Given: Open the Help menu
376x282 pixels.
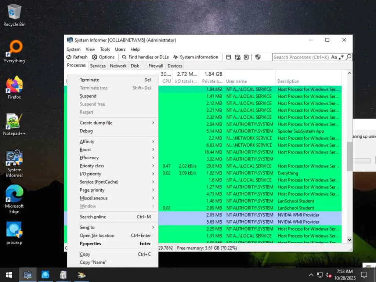Looking at the screenshot, I should click(135, 49).
